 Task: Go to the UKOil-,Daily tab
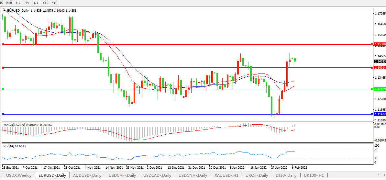(257, 175)
